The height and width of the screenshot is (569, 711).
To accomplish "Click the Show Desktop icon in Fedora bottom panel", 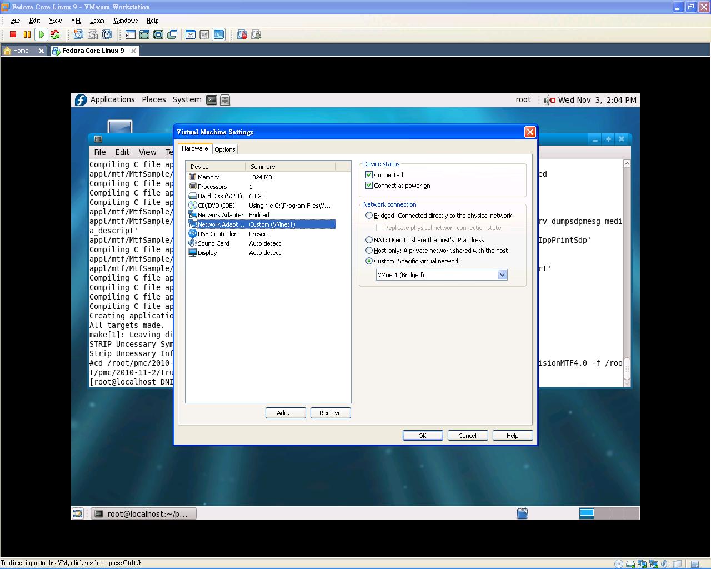I will point(78,513).
